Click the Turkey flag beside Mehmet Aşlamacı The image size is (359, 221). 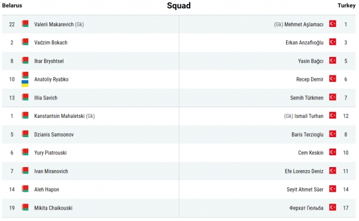click(x=333, y=23)
